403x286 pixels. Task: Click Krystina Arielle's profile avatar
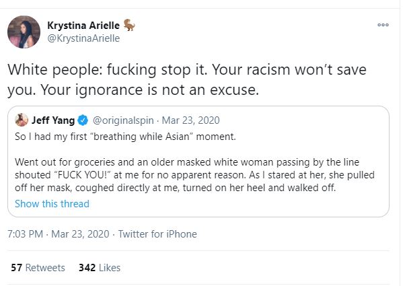24,32
